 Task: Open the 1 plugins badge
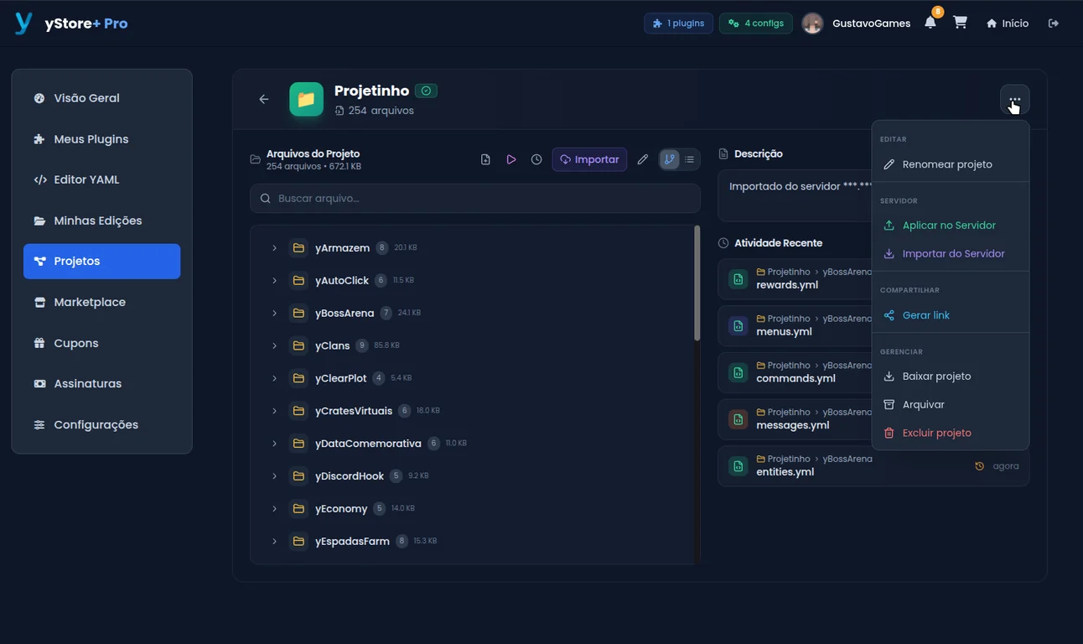point(678,23)
